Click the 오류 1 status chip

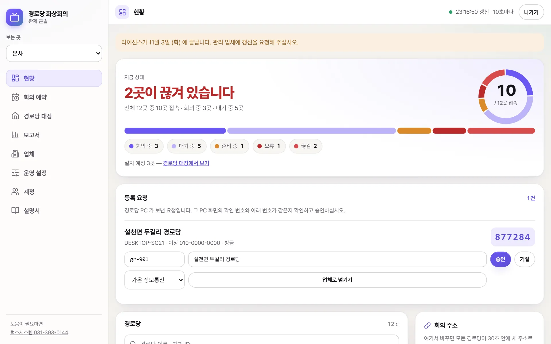(x=269, y=146)
